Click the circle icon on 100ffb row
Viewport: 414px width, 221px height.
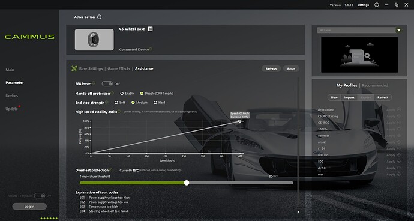pos(398,129)
